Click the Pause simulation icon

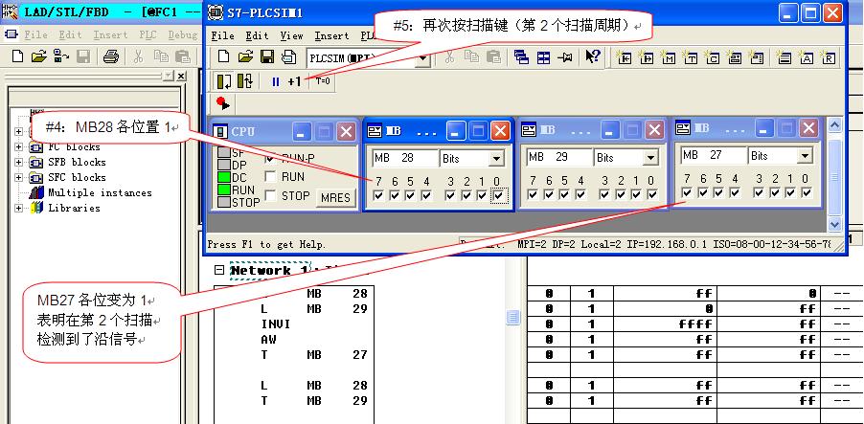click(276, 82)
